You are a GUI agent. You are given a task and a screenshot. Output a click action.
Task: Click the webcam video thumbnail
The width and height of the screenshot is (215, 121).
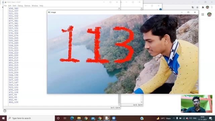pos(197,104)
